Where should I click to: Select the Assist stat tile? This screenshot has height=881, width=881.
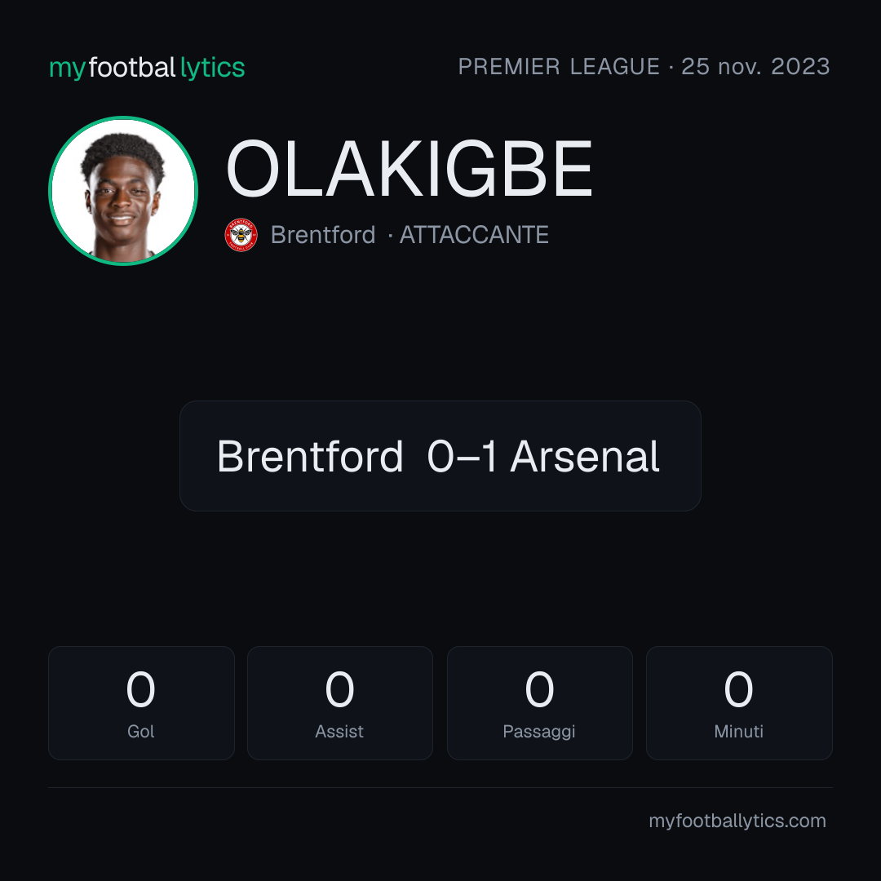(x=340, y=703)
